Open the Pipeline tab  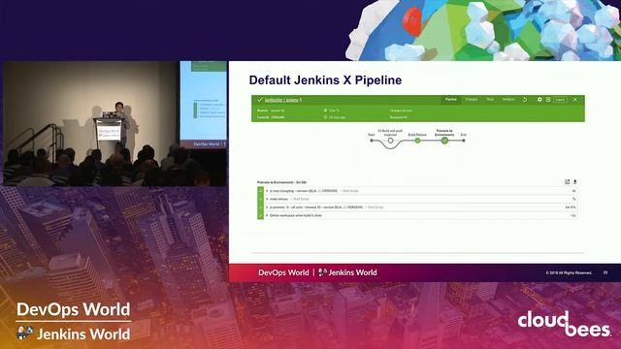click(x=450, y=99)
